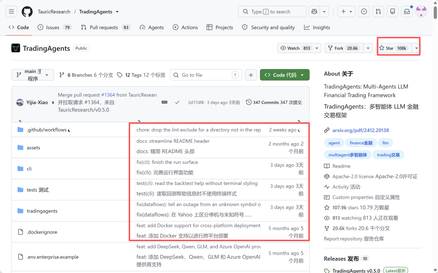Open the 347 Commits history
Screen dimensions: 438x273
pos(274,102)
